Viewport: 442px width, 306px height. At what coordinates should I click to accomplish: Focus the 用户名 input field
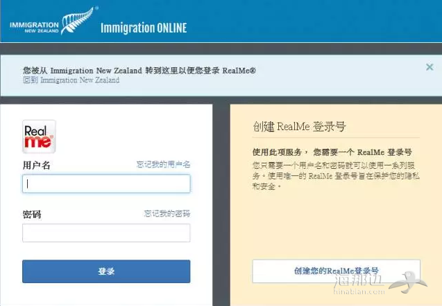click(x=106, y=183)
